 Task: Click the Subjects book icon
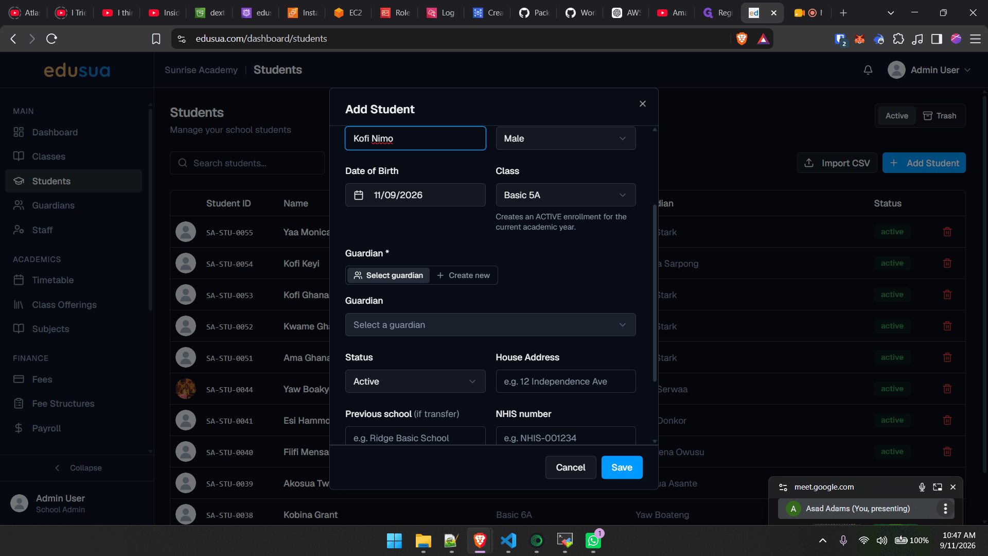pos(19,329)
